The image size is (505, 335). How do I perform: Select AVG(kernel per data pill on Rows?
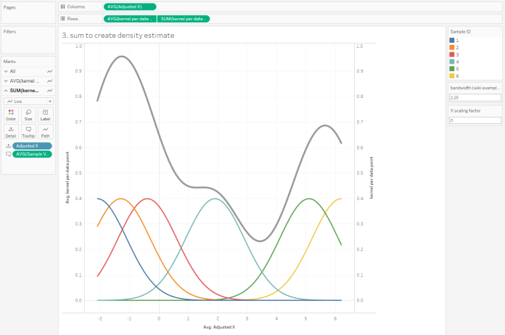tap(130, 19)
